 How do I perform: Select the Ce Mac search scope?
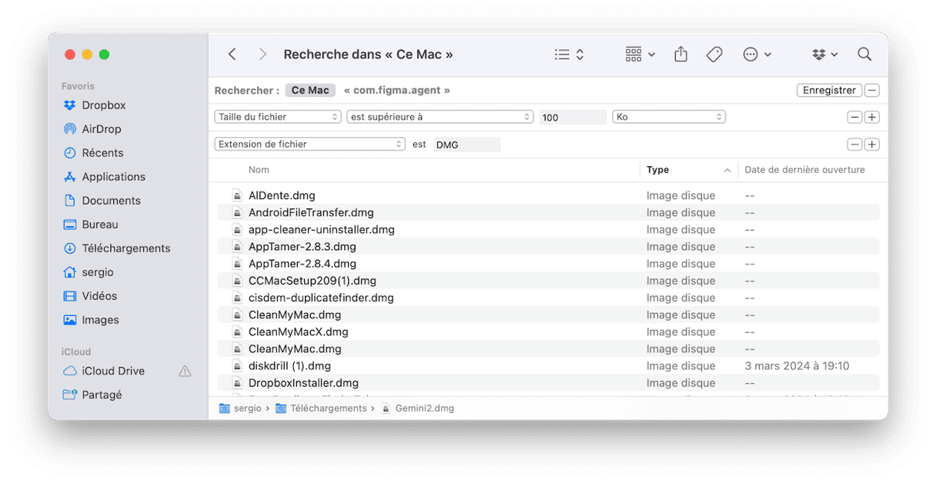[310, 90]
